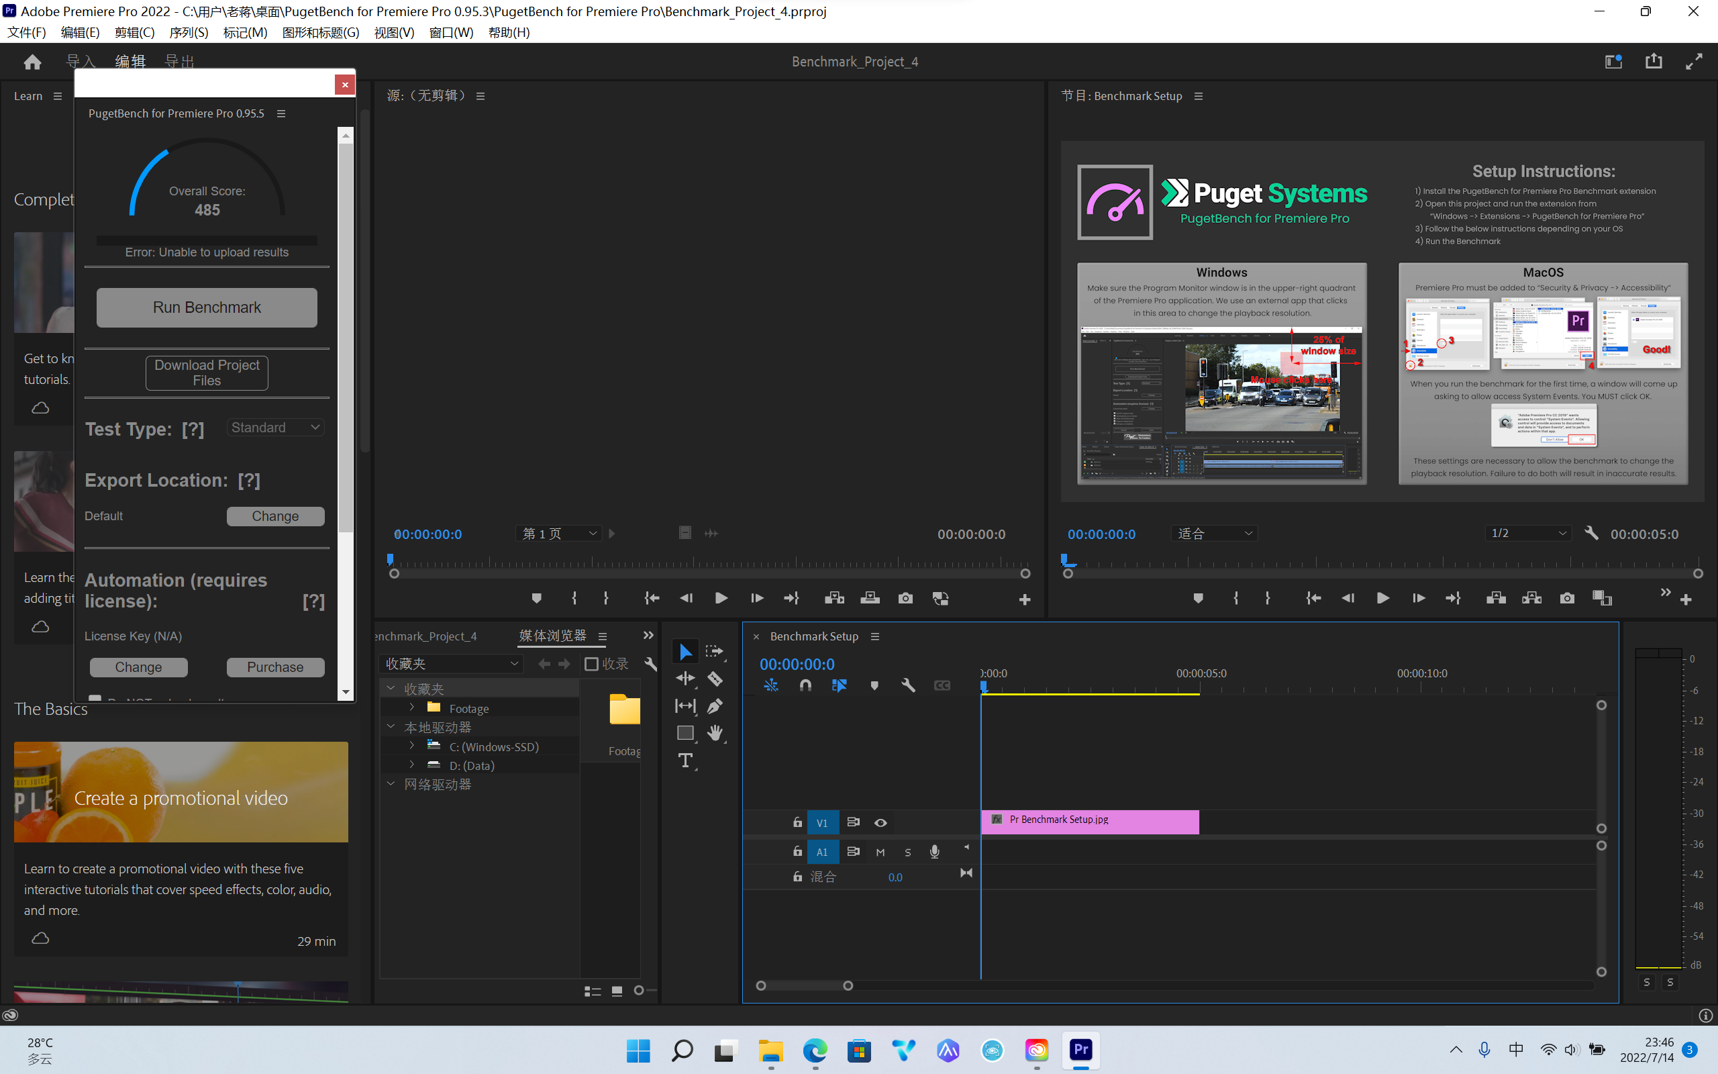Enter full screen via expand icon
This screenshot has height=1074, width=1718.
click(1694, 62)
